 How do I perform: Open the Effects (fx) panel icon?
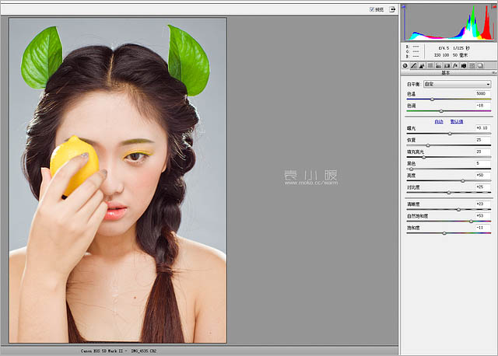(456, 65)
